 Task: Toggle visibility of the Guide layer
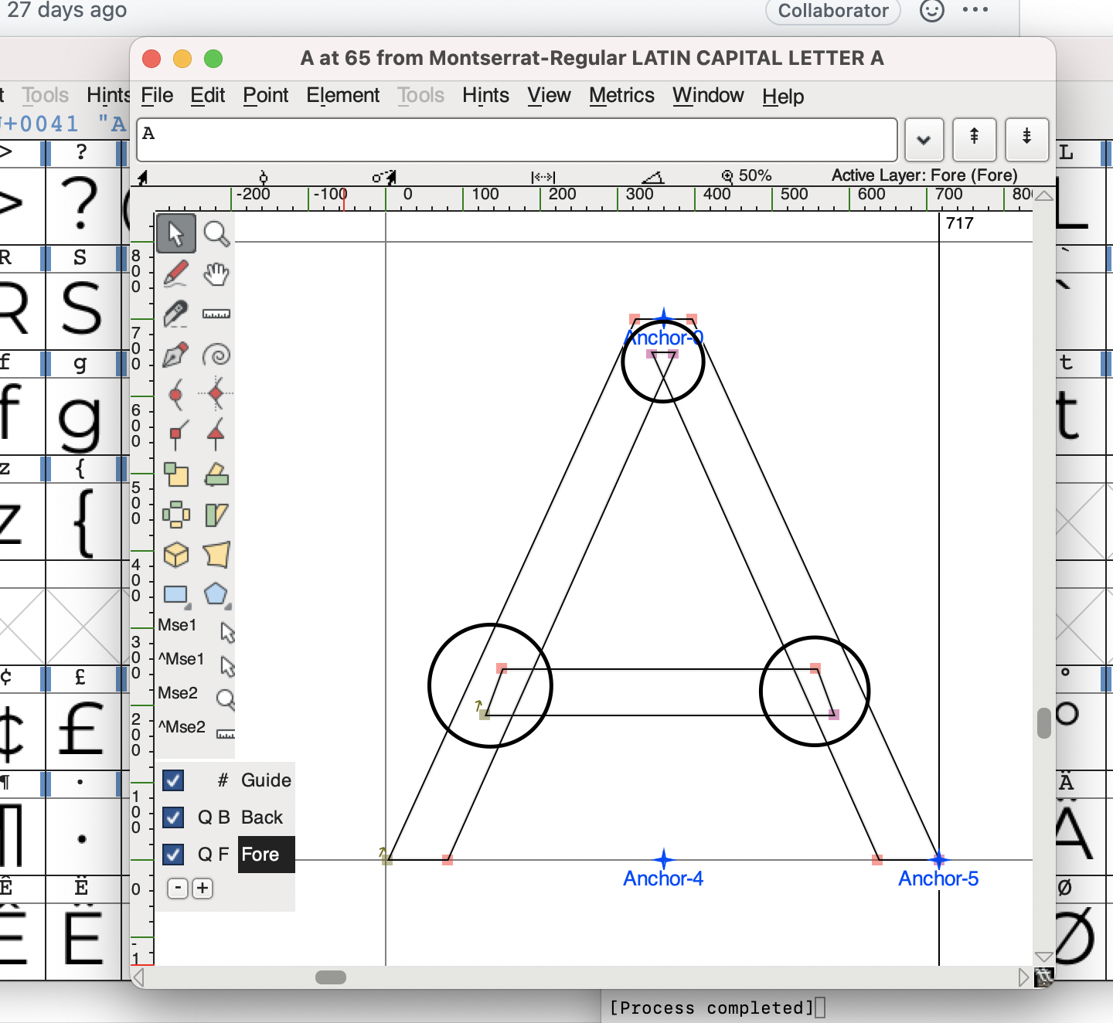pos(173,781)
